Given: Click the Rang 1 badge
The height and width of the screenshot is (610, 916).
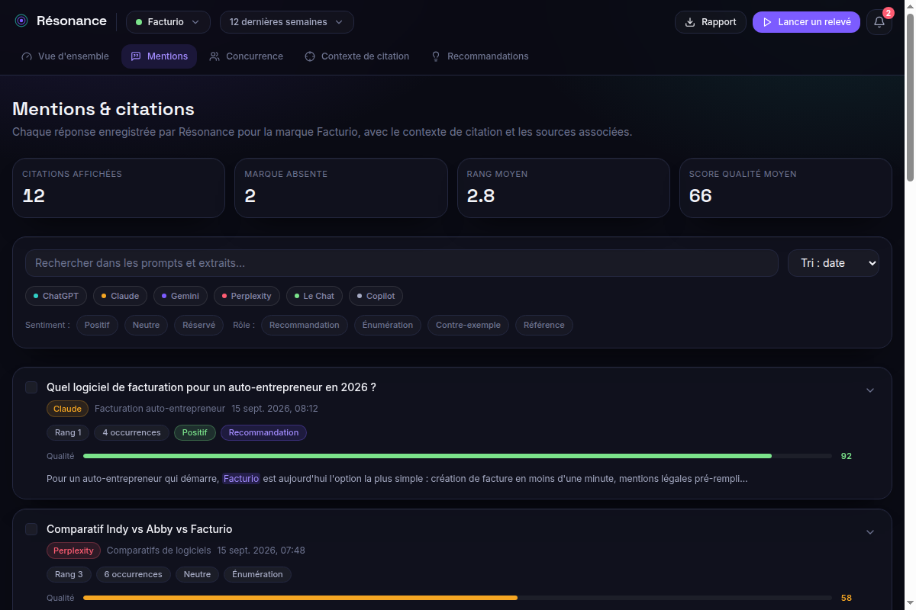Looking at the screenshot, I should [68, 433].
